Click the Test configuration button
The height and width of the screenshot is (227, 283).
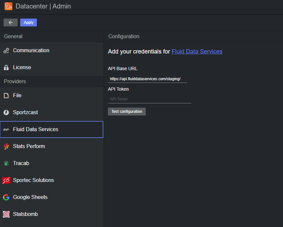(127, 112)
